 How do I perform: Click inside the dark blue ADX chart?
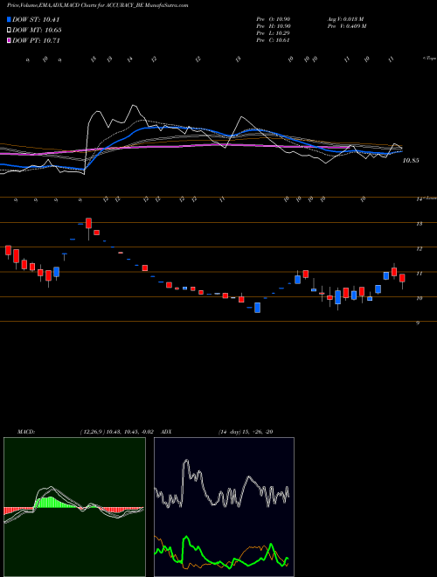pos(224,507)
